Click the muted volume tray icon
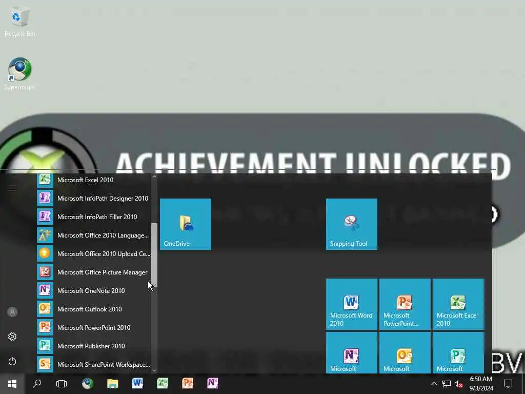Image resolution: width=525 pixels, height=394 pixels. coord(459,384)
